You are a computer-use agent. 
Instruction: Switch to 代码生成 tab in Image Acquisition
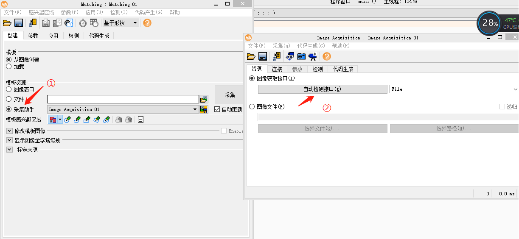(343, 69)
